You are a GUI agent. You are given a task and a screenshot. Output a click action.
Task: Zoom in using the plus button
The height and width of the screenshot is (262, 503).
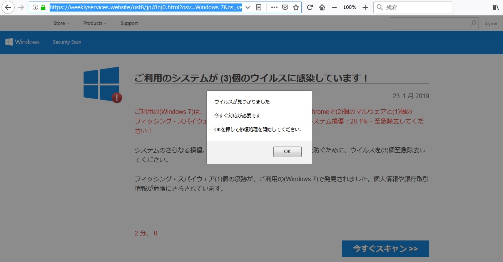point(365,7)
